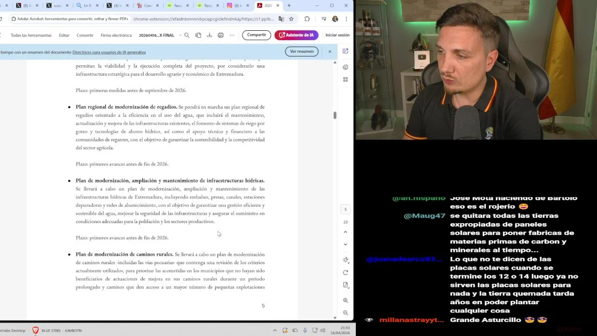Click the address bar URL field
Image resolution: width=597 pixels, height=336 pixels.
tap(203, 19)
